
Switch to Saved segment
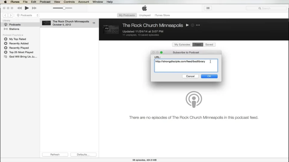209,45
